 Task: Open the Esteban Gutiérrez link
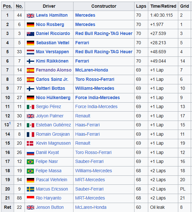click(53, 125)
